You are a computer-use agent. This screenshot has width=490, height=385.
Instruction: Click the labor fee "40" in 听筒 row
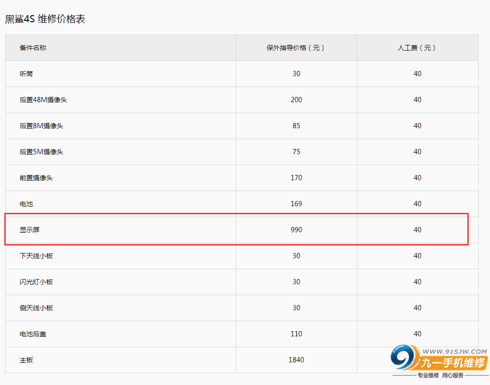418,74
